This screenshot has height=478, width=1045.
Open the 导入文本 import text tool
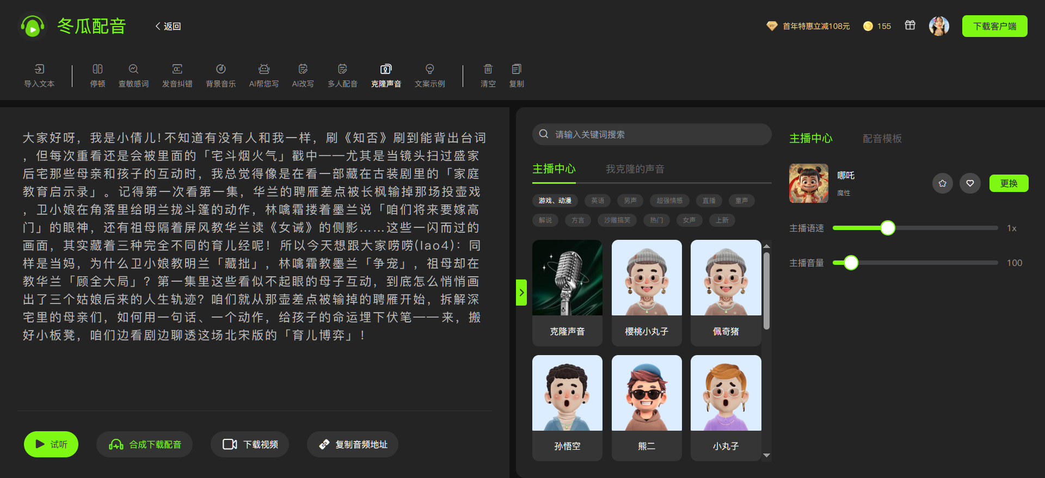tap(39, 76)
